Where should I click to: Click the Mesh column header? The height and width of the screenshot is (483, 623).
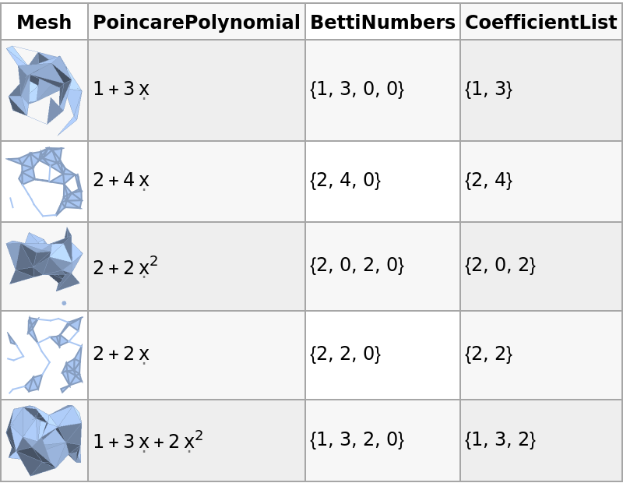(44, 23)
